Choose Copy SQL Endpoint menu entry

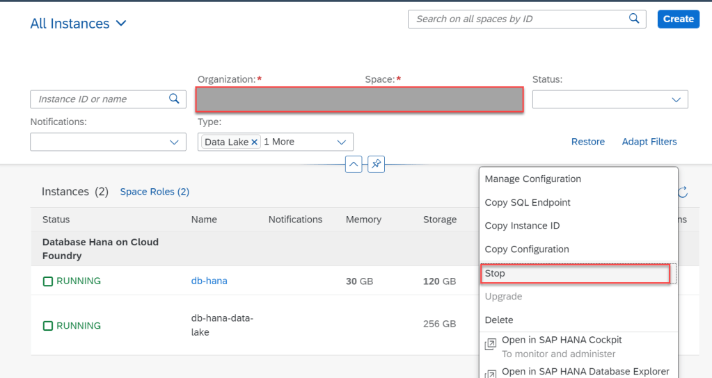click(x=528, y=203)
